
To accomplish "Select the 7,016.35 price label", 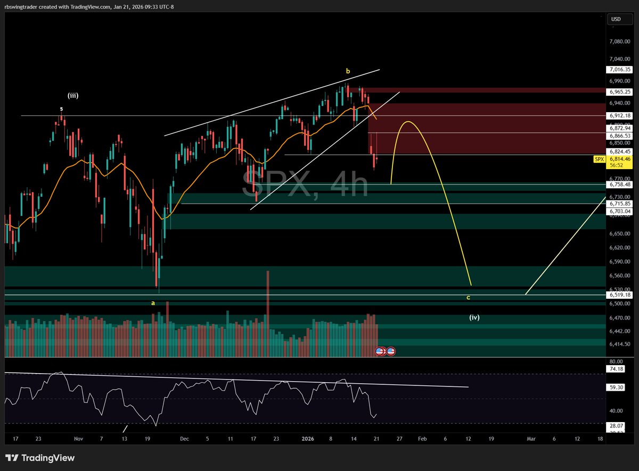I will point(619,70).
